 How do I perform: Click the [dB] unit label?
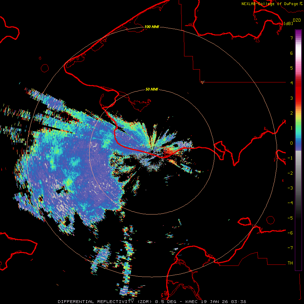(288, 23)
